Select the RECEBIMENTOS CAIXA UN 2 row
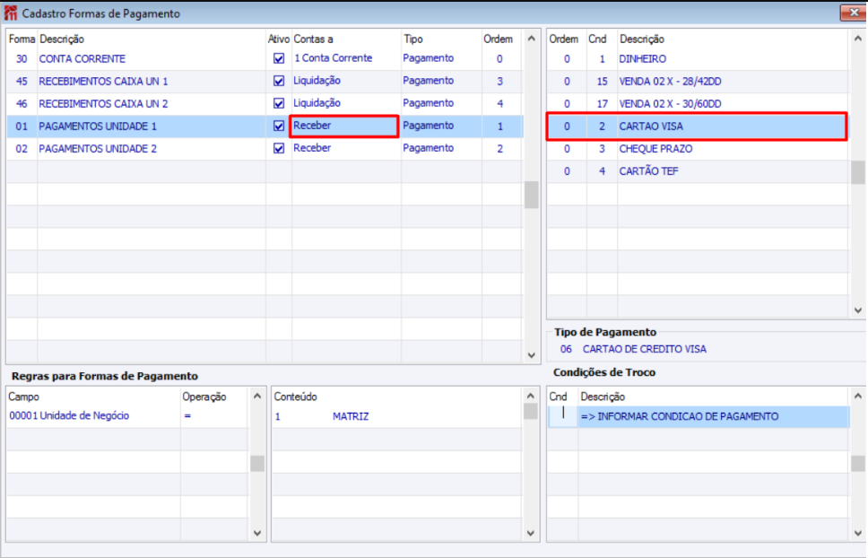 click(x=265, y=103)
